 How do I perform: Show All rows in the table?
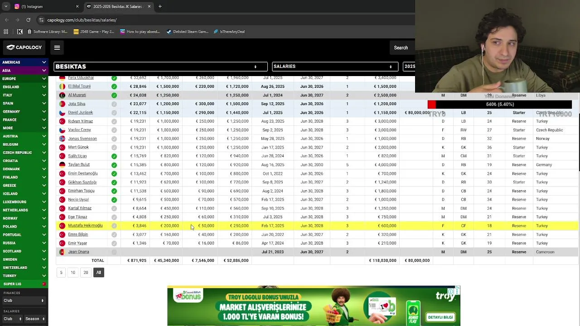point(98,272)
